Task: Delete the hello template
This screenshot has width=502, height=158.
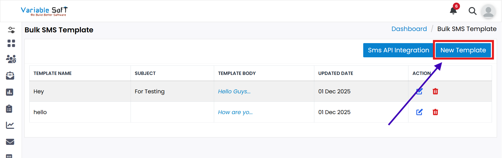Action: (435, 112)
